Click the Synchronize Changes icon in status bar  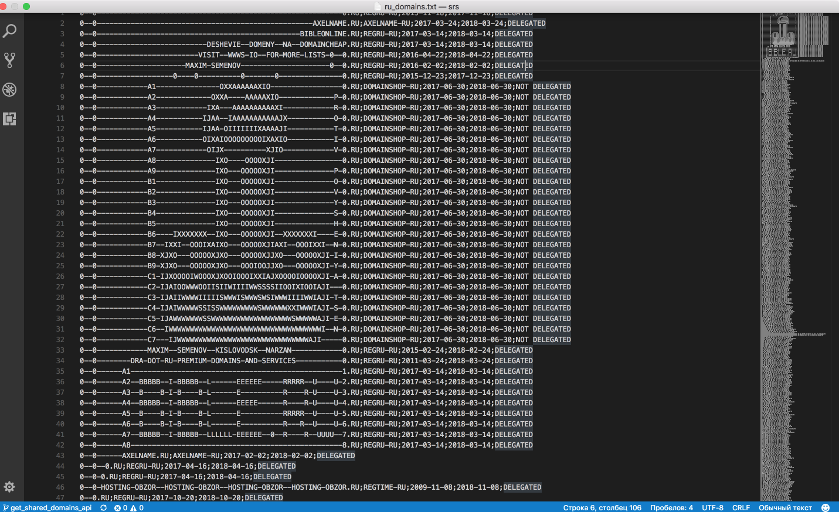(104, 507)
